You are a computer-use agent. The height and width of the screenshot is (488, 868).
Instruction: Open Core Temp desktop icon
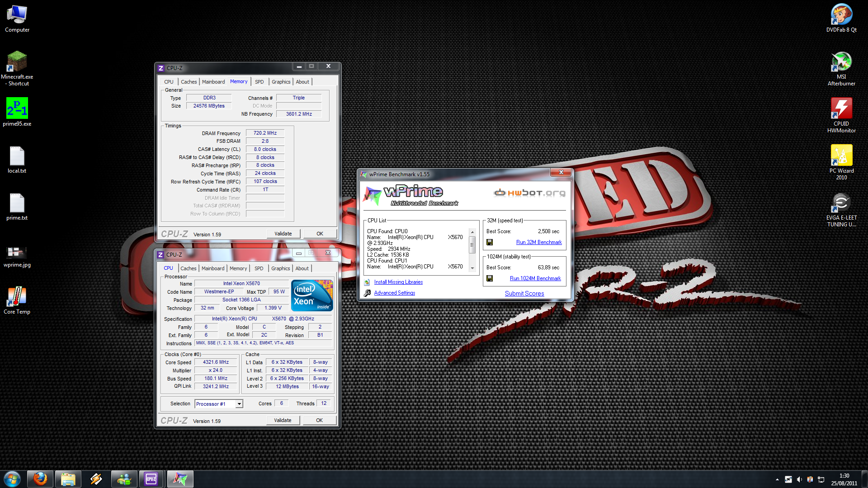tap(17, 300)
